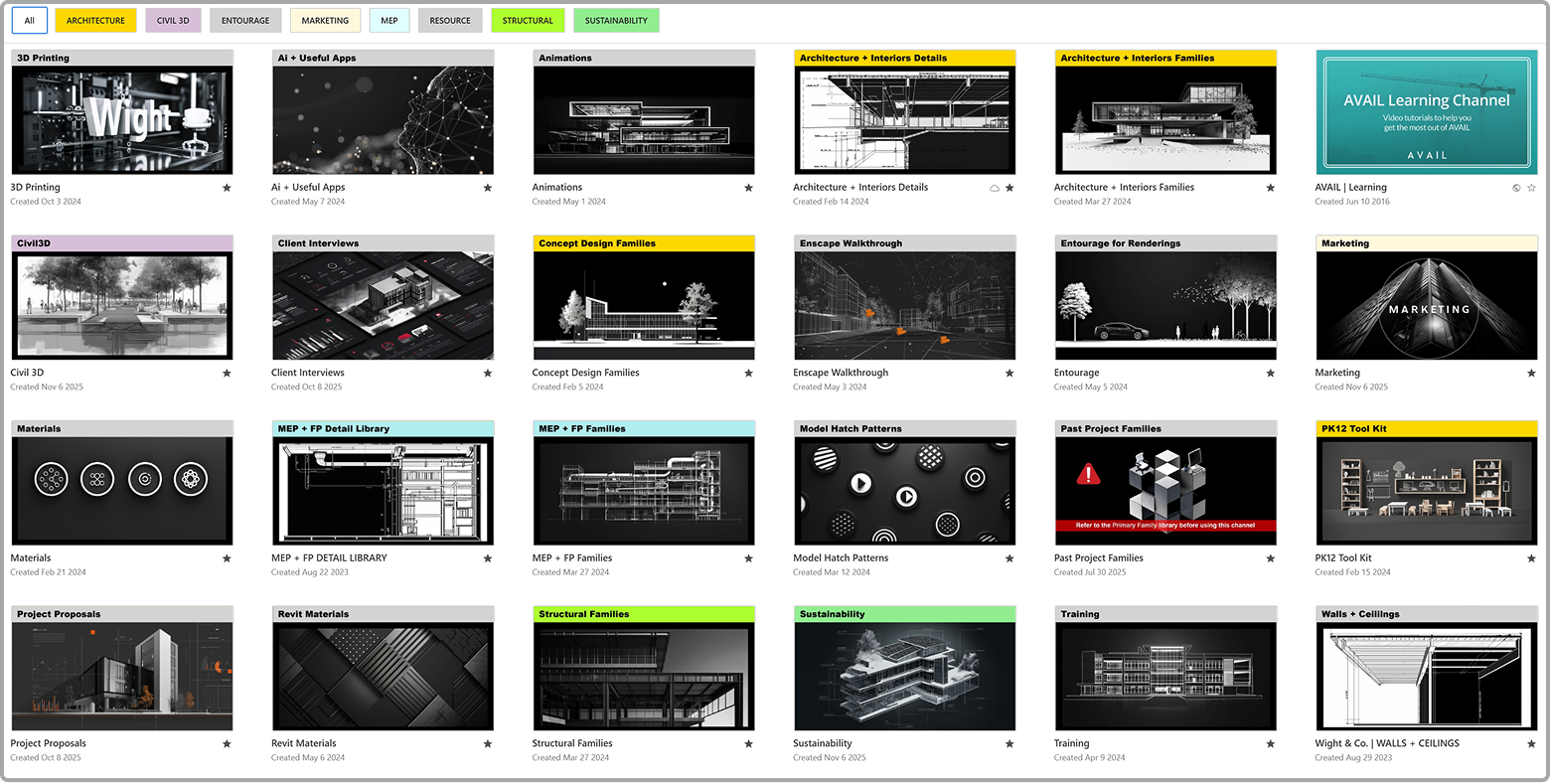Click the star icon next to Sustainability channel
This screenshot has width=1550, height=783.
tap(1009, 743)
